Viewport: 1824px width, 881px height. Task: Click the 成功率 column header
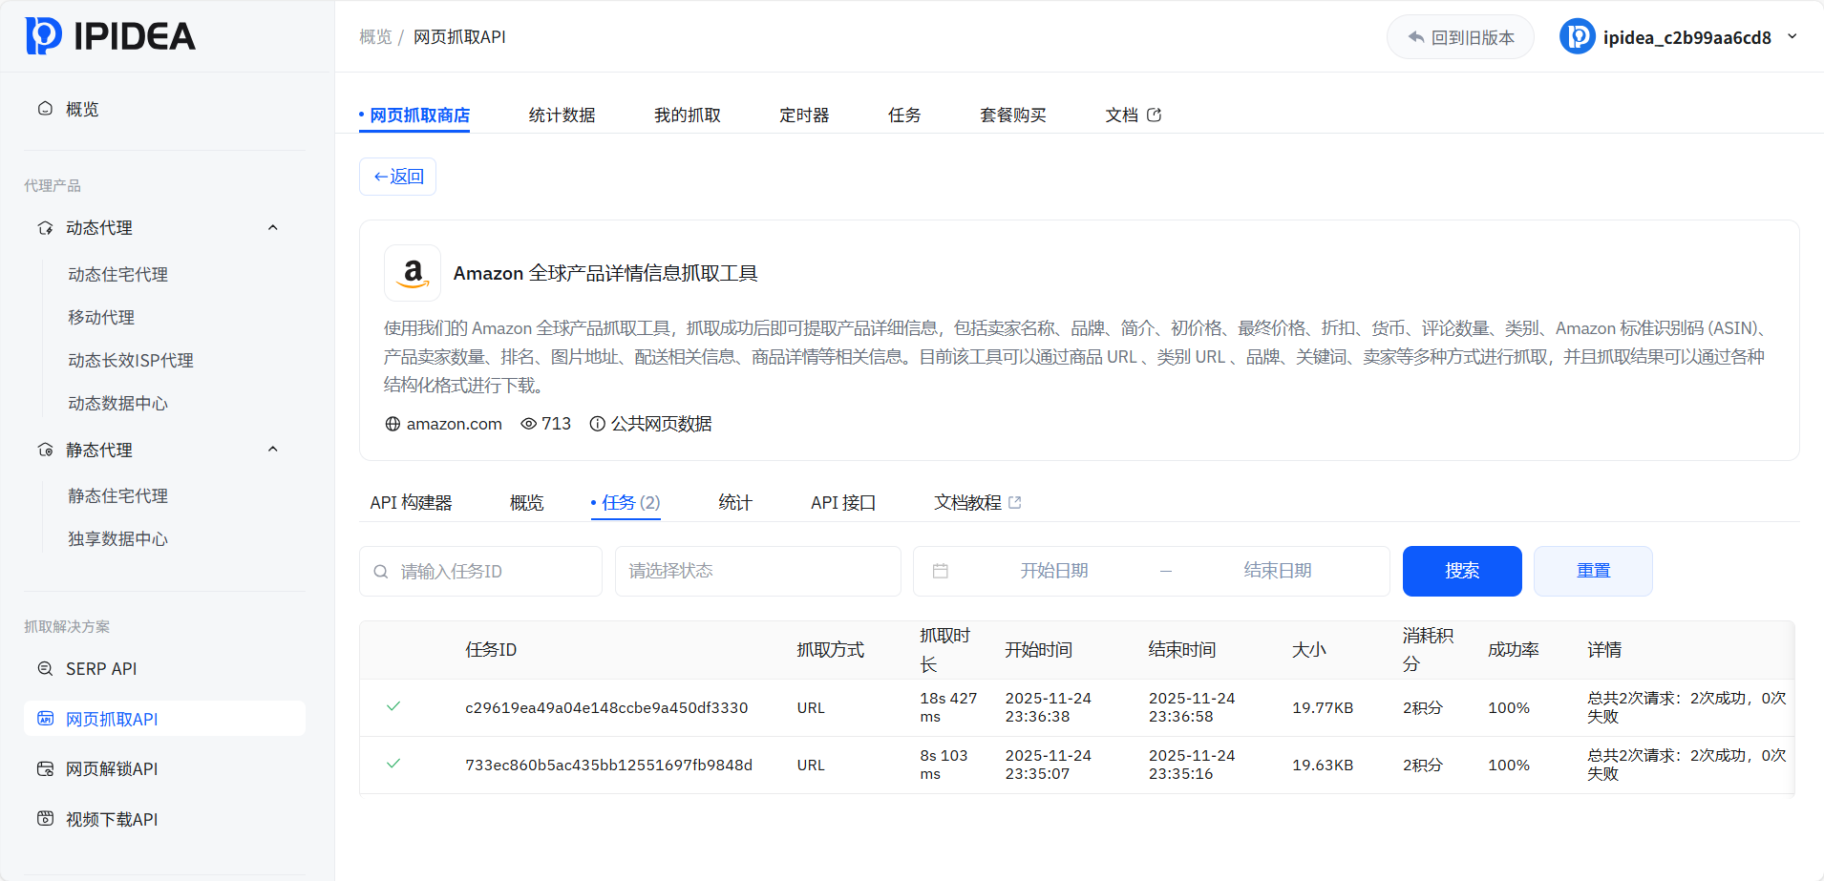coord(1514,650)
